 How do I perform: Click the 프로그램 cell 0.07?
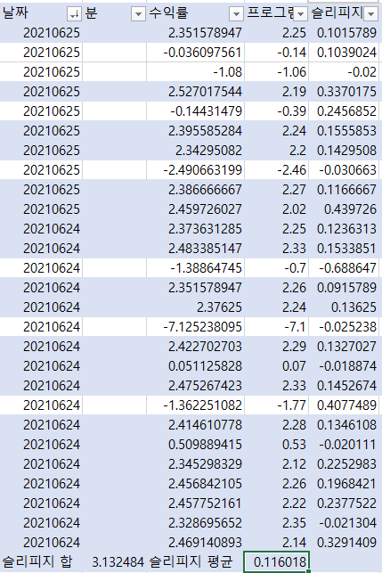(276, 366)
